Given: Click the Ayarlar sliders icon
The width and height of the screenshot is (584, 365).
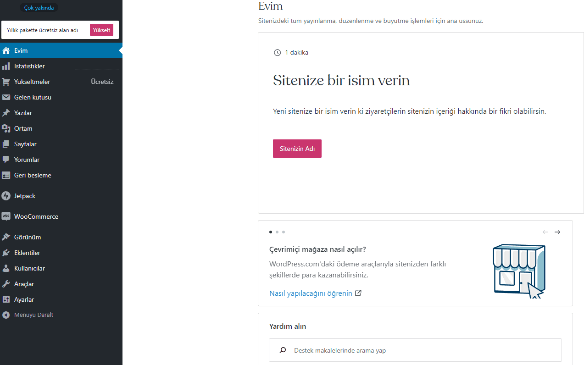Looking at the screenshot, I should [x=6, y=299].
